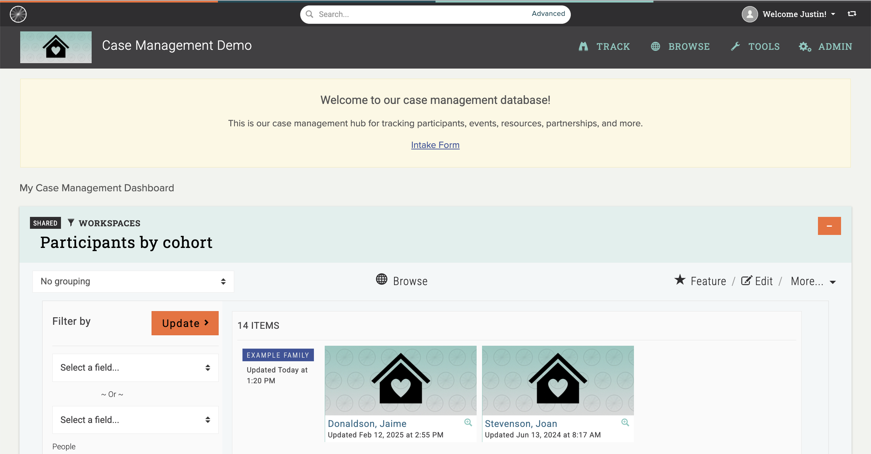Open the No grouping dropdown
Viewport: 871px width, 454px height.
[133, 281]
